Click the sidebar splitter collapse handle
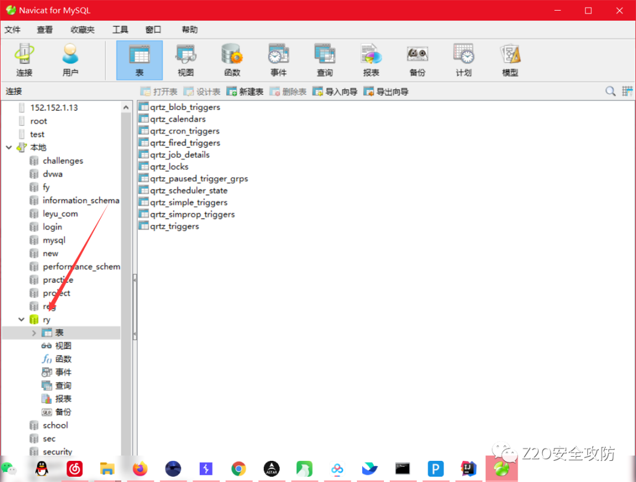The image size is (636, 482). pyautogui.click(x=135, y=307)
